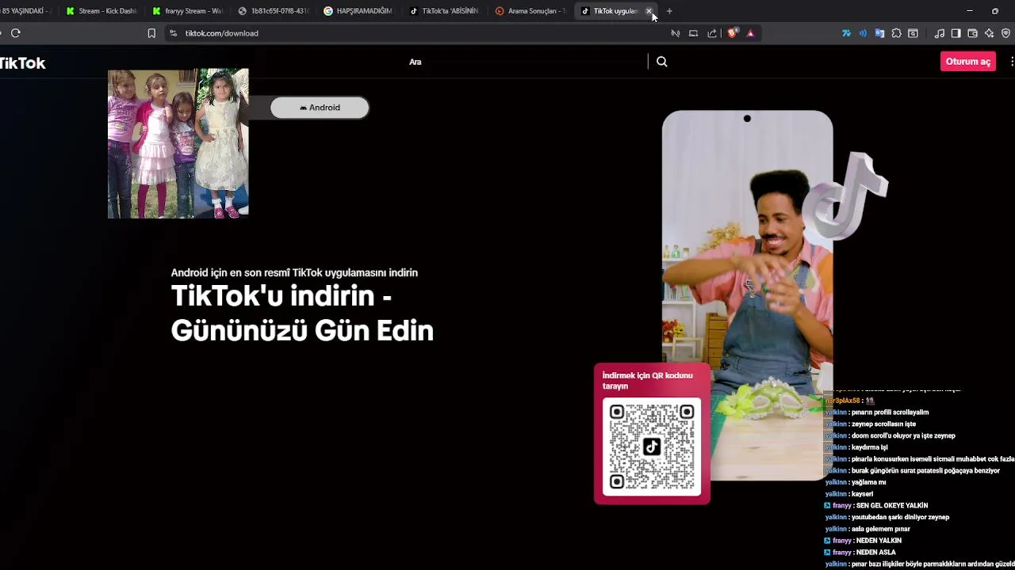This screenshot has width=1015, height=570.
Task: Click the crossed-out icon left of the address bar's screen icon
Action: click(x=676, y=33)
